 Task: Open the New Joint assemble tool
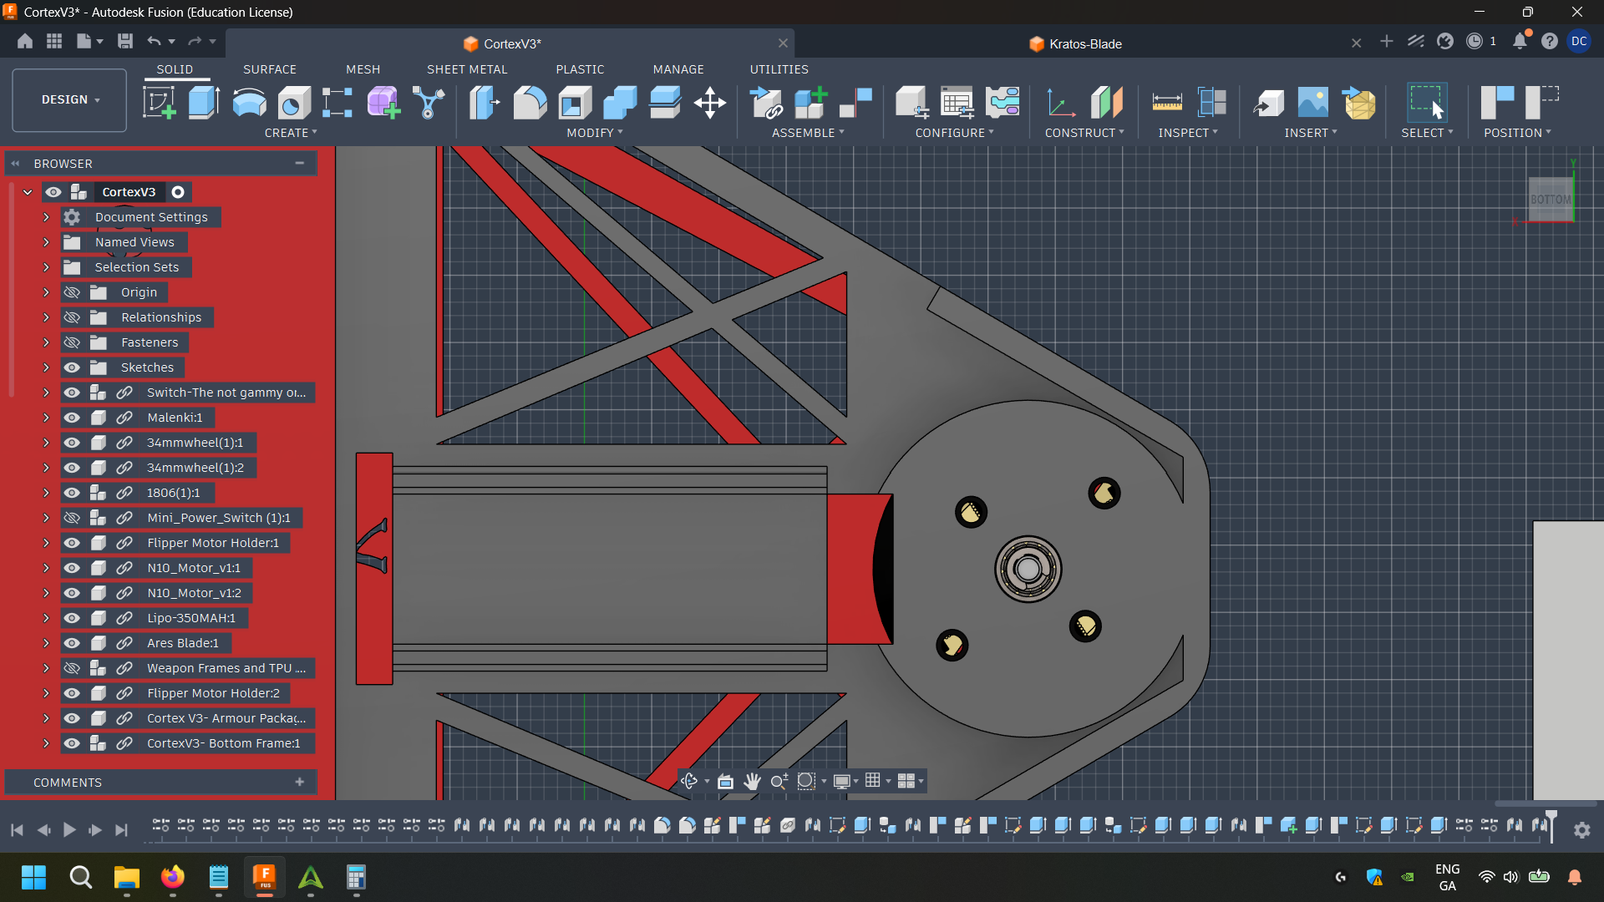pos(855,103)
